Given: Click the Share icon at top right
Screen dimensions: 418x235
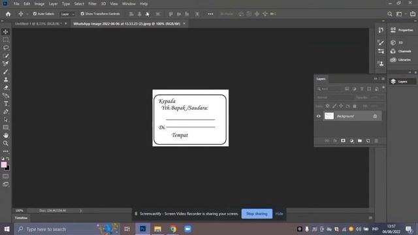Looking at the screenshot, I should point(412,14).
